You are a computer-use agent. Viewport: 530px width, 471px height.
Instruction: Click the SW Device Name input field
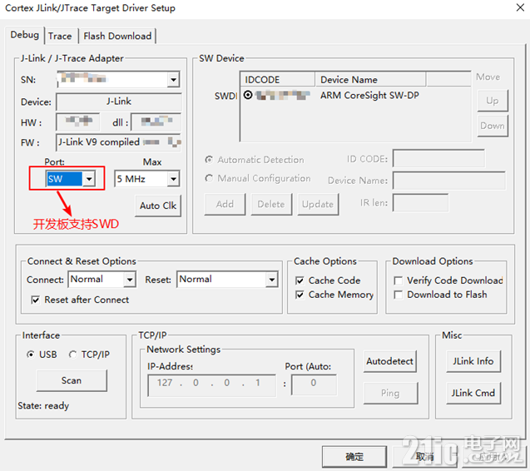449,181
